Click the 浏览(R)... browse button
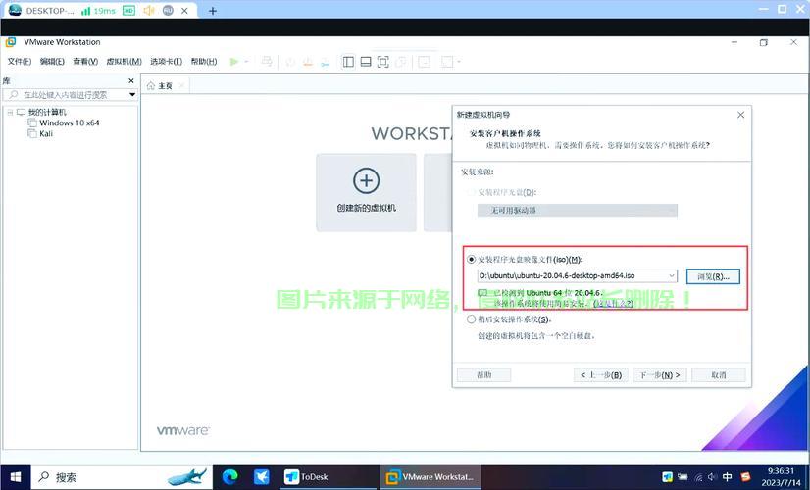The height and width of the screenshot is (490, 810). pos(712,276)
